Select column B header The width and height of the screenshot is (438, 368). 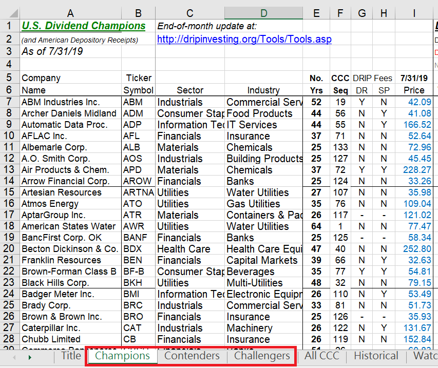click(138, 13)
